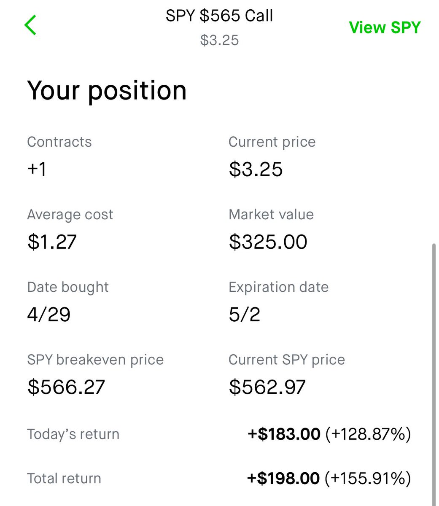439x506 pixels.
Task: Open the View SPY link
Action: pyautogui.click(x=385, y=27)
